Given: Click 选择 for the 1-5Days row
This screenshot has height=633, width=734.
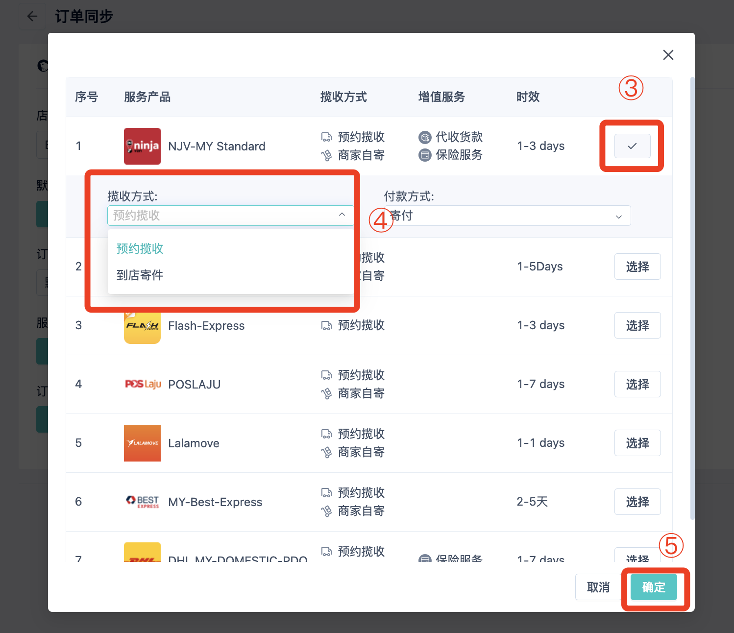Looking at the screenshot, I should pos(637,267).
